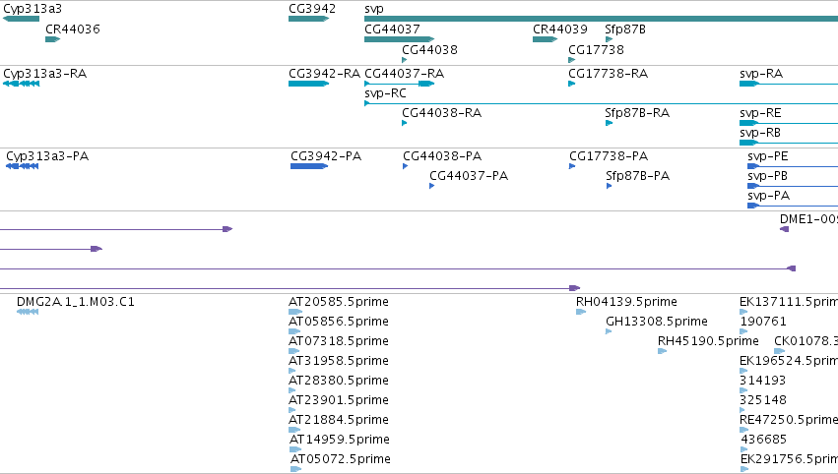Click the CG44038-RA transcript label
The height and width of the screenshot is (474, 838).
pos(441,113)
